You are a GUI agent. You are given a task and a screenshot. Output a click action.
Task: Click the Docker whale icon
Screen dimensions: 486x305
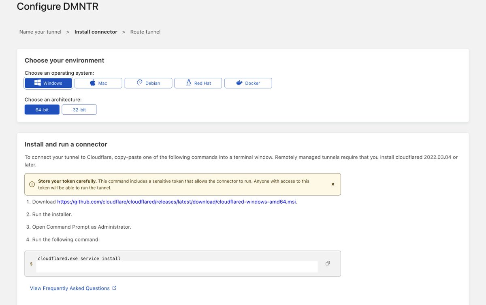tap(239, 83)
